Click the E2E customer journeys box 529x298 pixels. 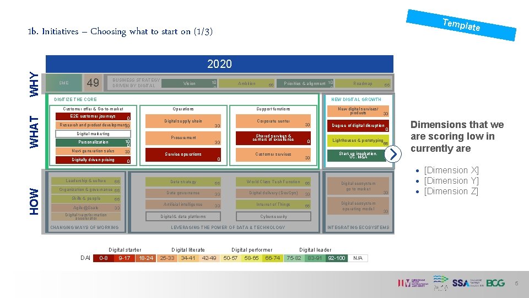pos(93,116)
